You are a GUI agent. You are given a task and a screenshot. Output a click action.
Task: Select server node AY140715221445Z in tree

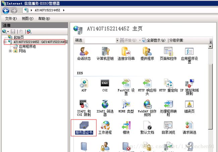coord(41,42)
